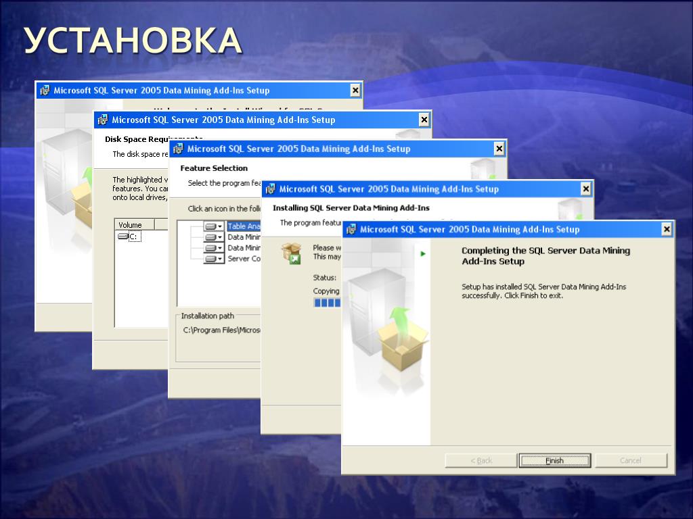Close the front completion Setup window
Viewport: 693px width, 519px height.
(667, 229)
